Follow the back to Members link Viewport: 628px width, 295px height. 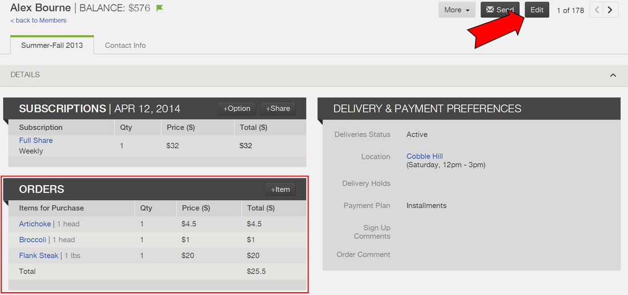coord(38,21)
